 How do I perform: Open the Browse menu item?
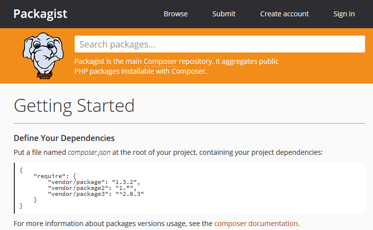[x=176, y=14]
